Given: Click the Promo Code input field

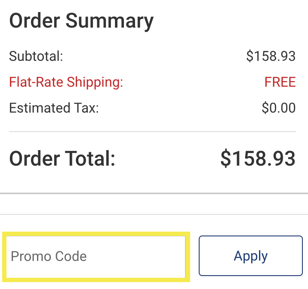Looking at the screenshot, I should click(x=95, y=256).
